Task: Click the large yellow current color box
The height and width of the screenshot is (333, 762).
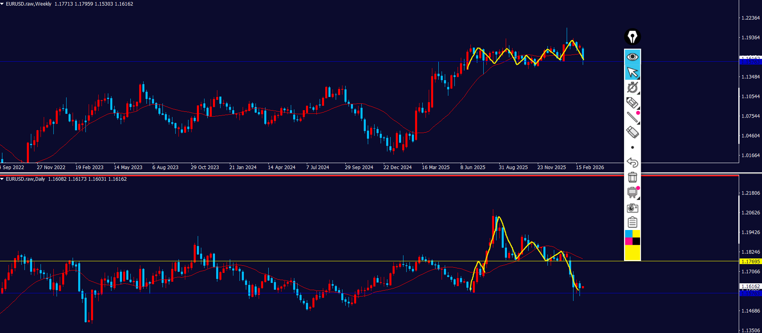Action: (x=632, y=253)
